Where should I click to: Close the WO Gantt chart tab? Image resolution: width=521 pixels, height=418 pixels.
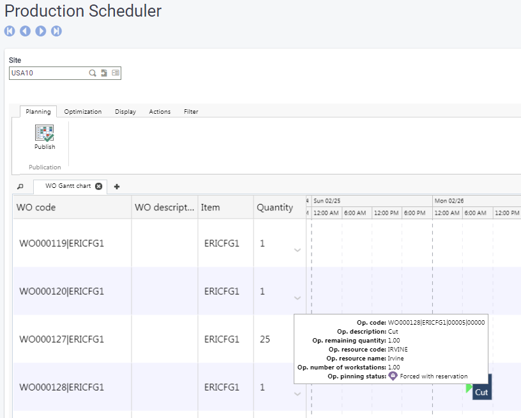98,186
